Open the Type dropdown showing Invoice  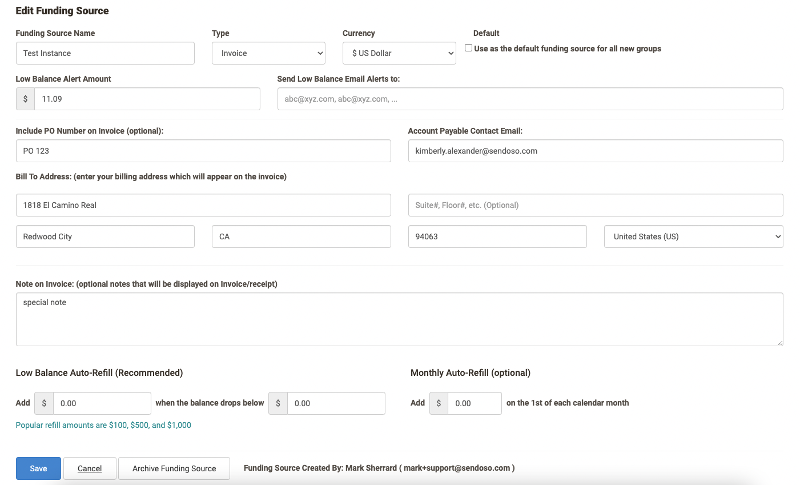click(x=268, y=53)
